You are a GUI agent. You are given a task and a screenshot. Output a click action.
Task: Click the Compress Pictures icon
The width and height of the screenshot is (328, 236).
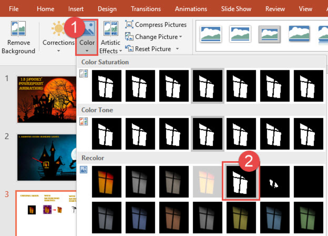tap(129, 24)
